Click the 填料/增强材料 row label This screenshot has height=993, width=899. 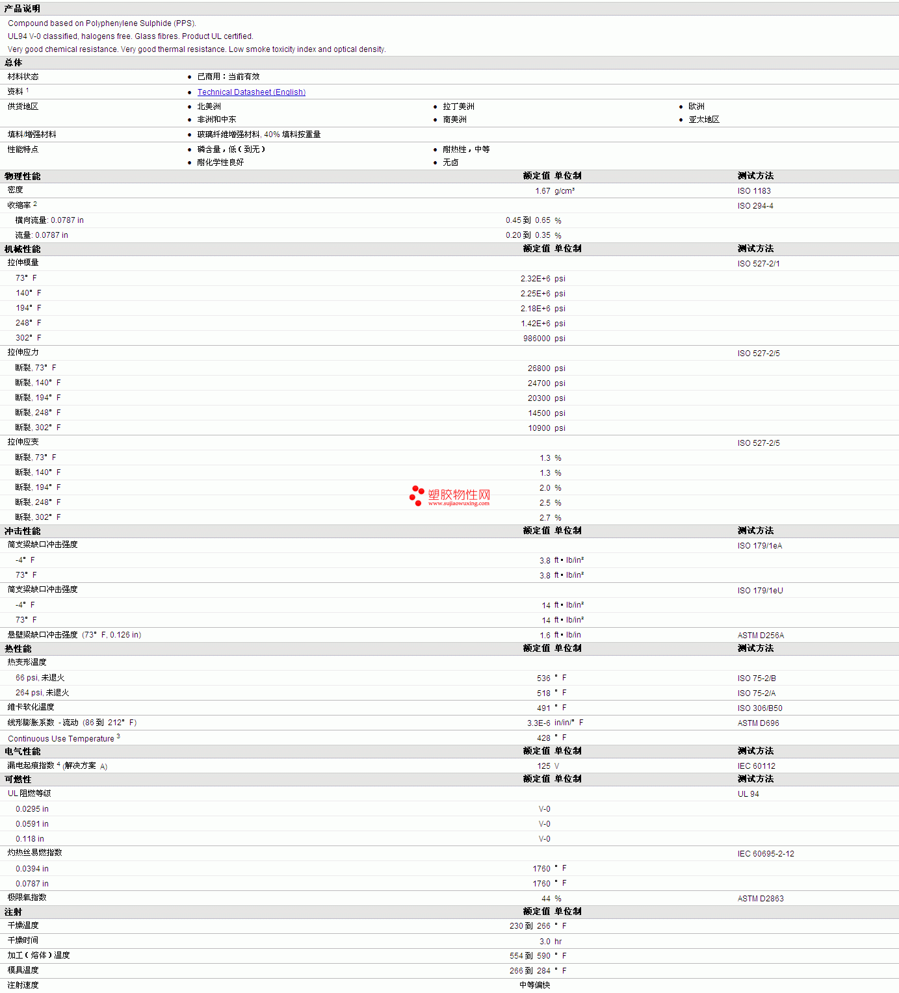[32, 135]
